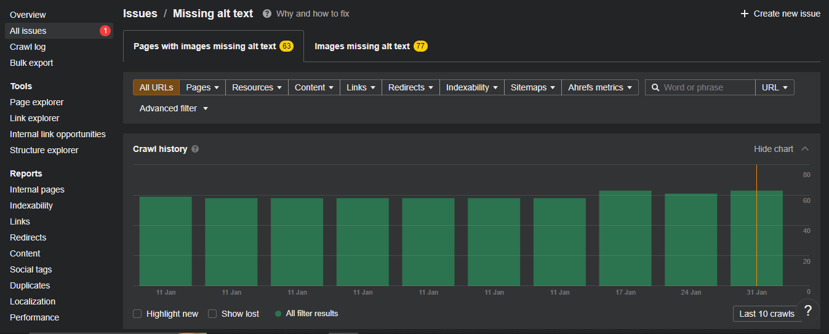829x334 pixels.
Task: Click the 77 count badge on images tab
Action: click(420, 46)
